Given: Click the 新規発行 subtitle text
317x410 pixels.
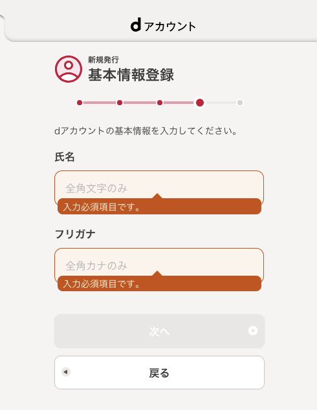Looking at the screenshot, I should point(104,60).
